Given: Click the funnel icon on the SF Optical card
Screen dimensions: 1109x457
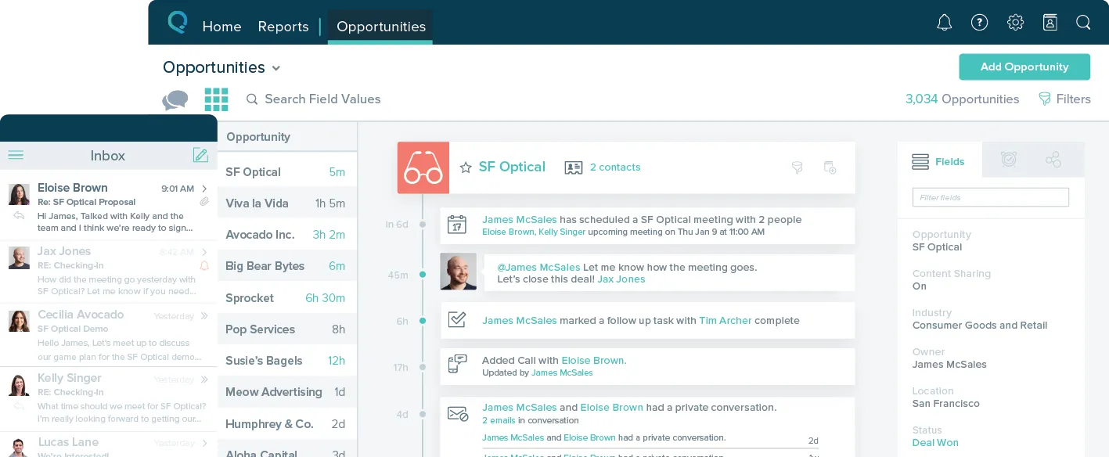Looking at the screenshot, I should (x=797, y=167).
